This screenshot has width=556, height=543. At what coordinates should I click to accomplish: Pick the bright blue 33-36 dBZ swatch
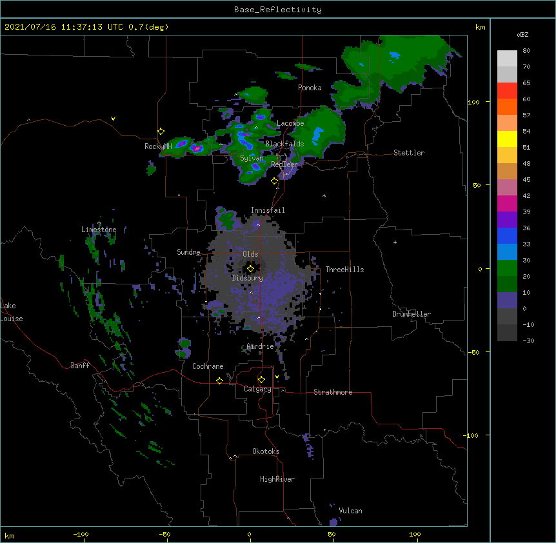507,235
